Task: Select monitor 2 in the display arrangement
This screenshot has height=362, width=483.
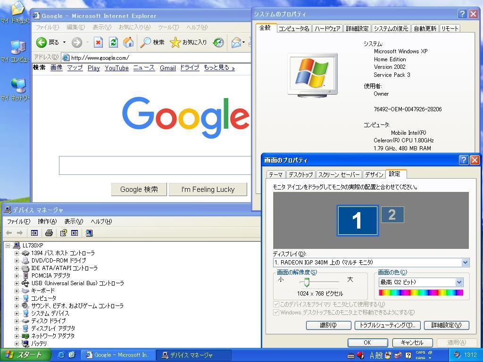Action: pos(392,214)
